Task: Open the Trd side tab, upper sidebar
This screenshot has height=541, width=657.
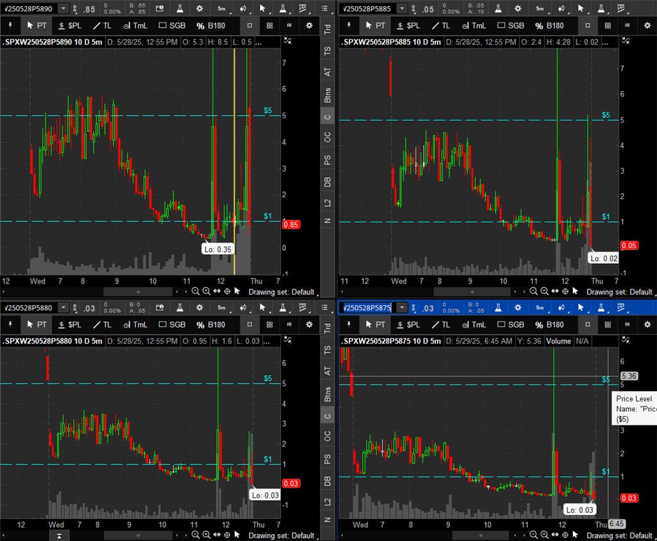Action: click(x=328, y=29)
